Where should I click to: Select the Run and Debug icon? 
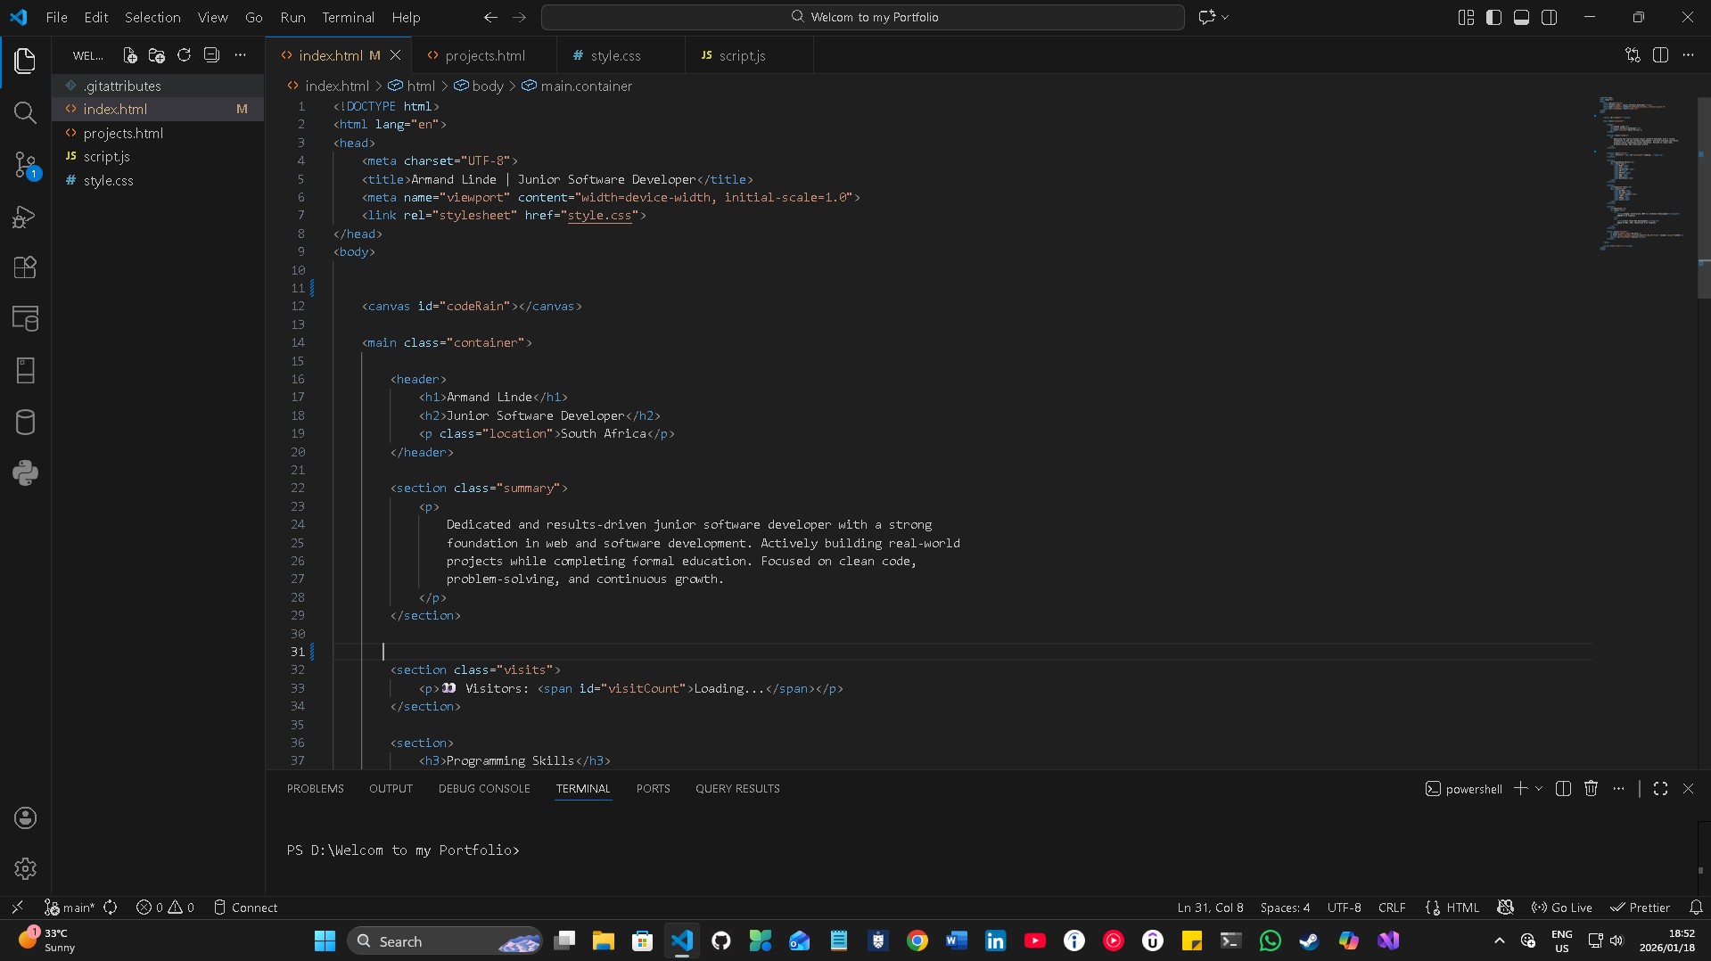click(25, 217)
